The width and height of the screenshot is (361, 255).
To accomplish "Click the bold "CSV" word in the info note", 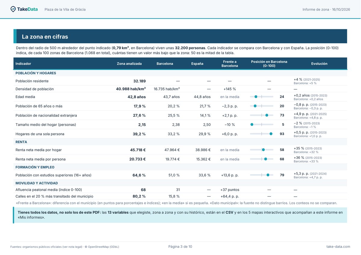I will point(229,212).
